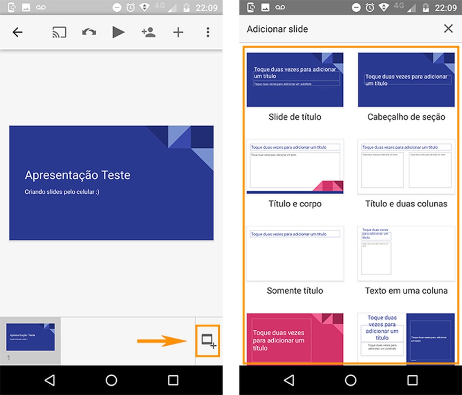Image resolution: width=462 pixels, height=395 pixels.
Task: Close the Adicionar slide panel
Action: [448, 29]
